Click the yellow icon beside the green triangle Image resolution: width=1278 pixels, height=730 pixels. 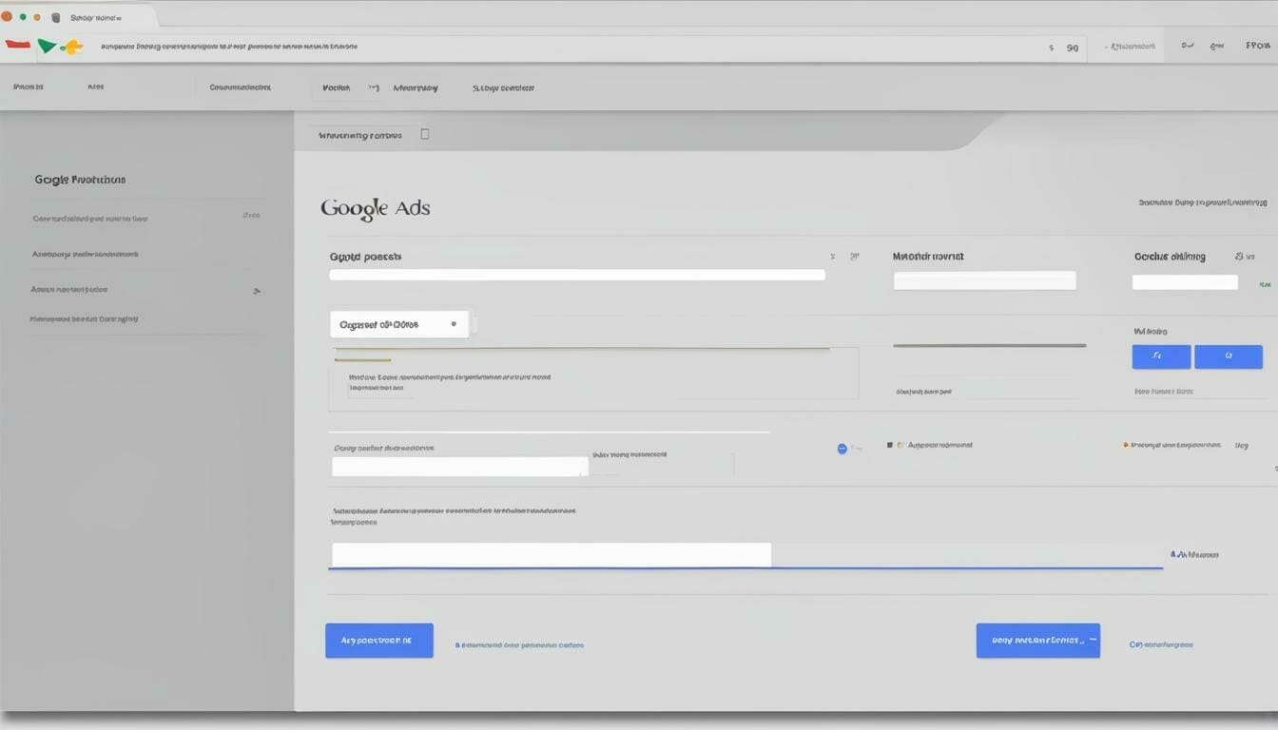tap(71, 47)
